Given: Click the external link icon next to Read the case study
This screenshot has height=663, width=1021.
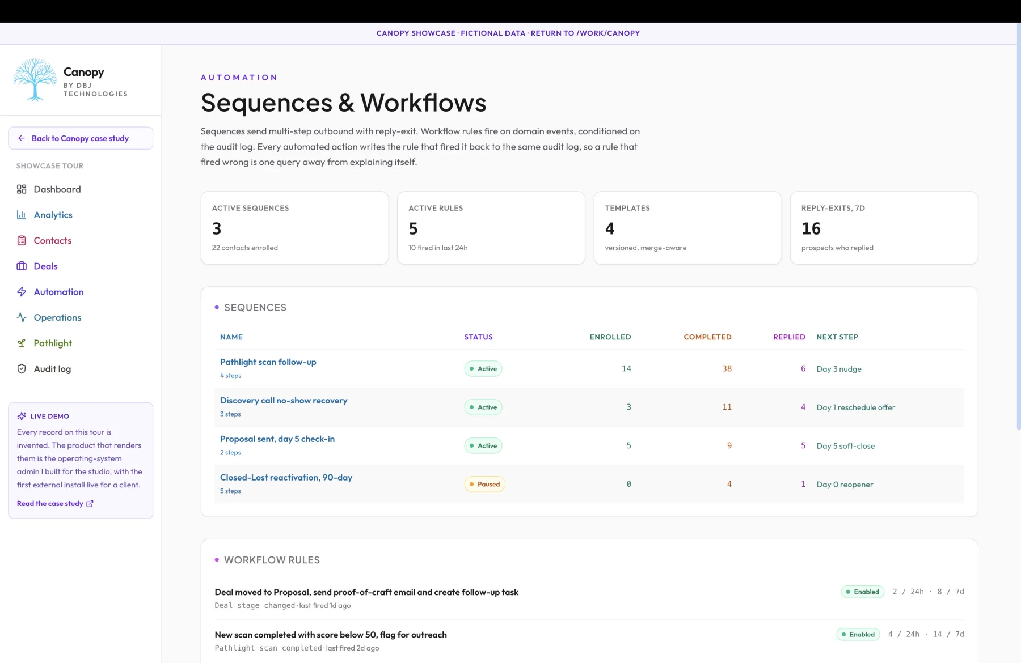Looking at the screenshot, I should (x=90, y=503).
